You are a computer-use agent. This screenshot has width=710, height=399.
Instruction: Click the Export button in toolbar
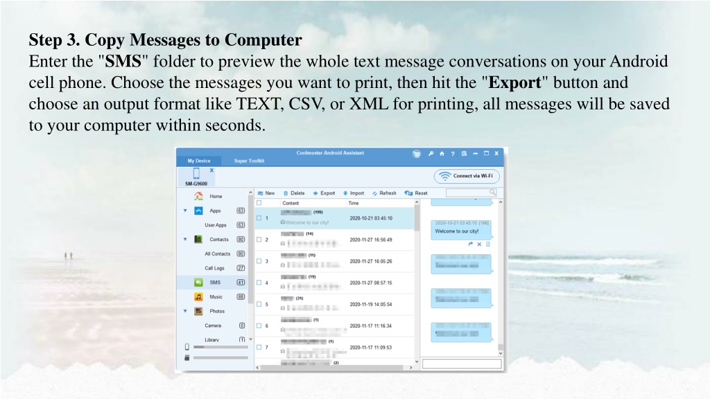coord(324,193)
